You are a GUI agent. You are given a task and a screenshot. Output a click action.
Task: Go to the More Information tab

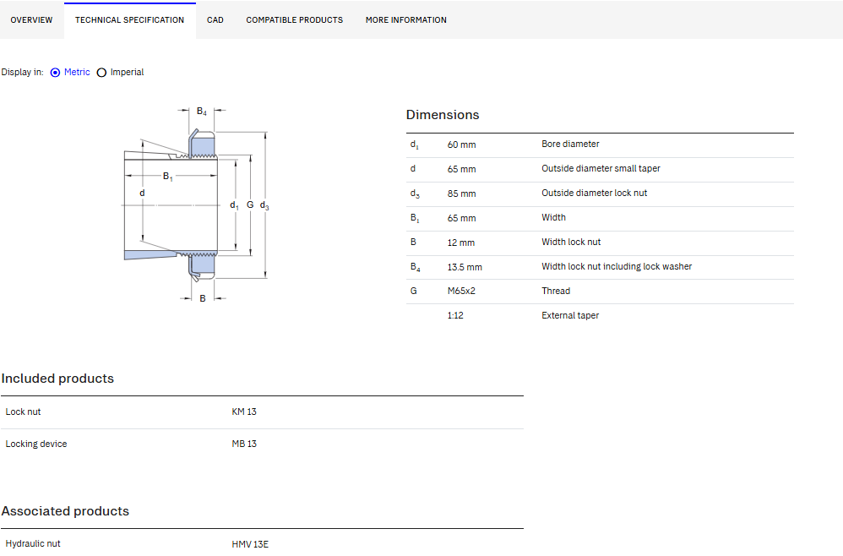406,20
